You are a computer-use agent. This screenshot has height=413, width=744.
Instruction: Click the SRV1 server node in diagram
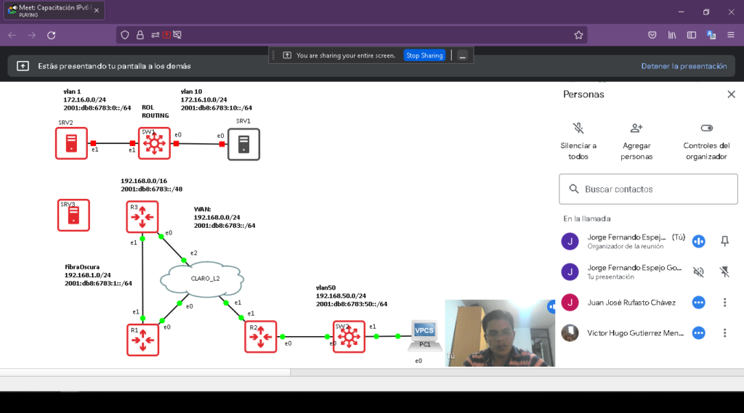243,144
